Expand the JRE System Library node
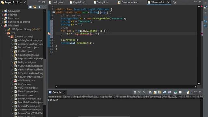 (6, 29)
